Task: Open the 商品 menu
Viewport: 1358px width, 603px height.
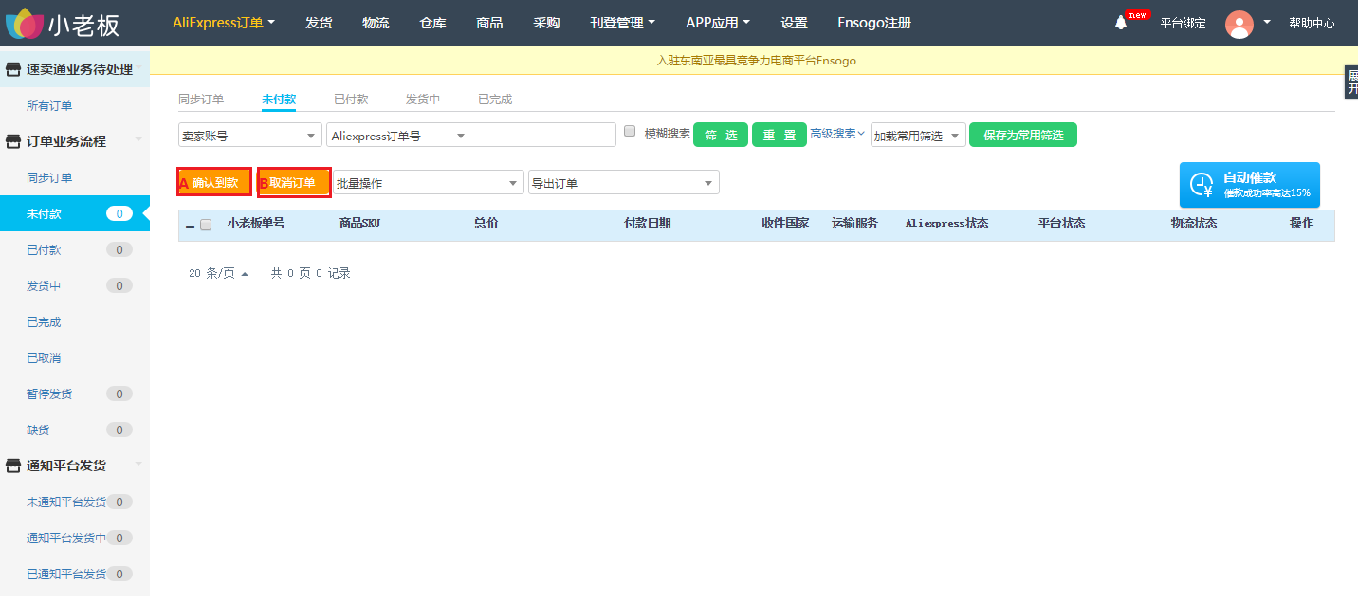Action: (489, 23)
